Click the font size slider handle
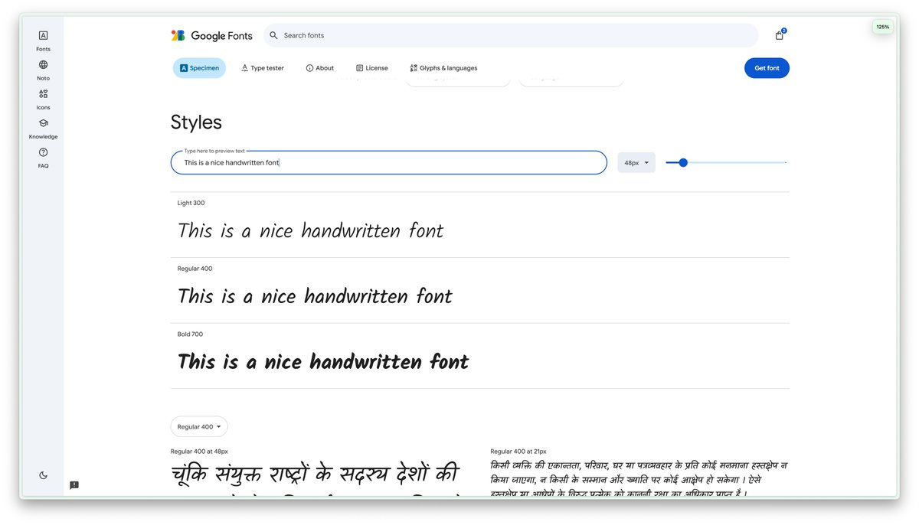Image resolution: width=919 pixels, height=525 pixels. pyautogui.click(x=683, y=162)
